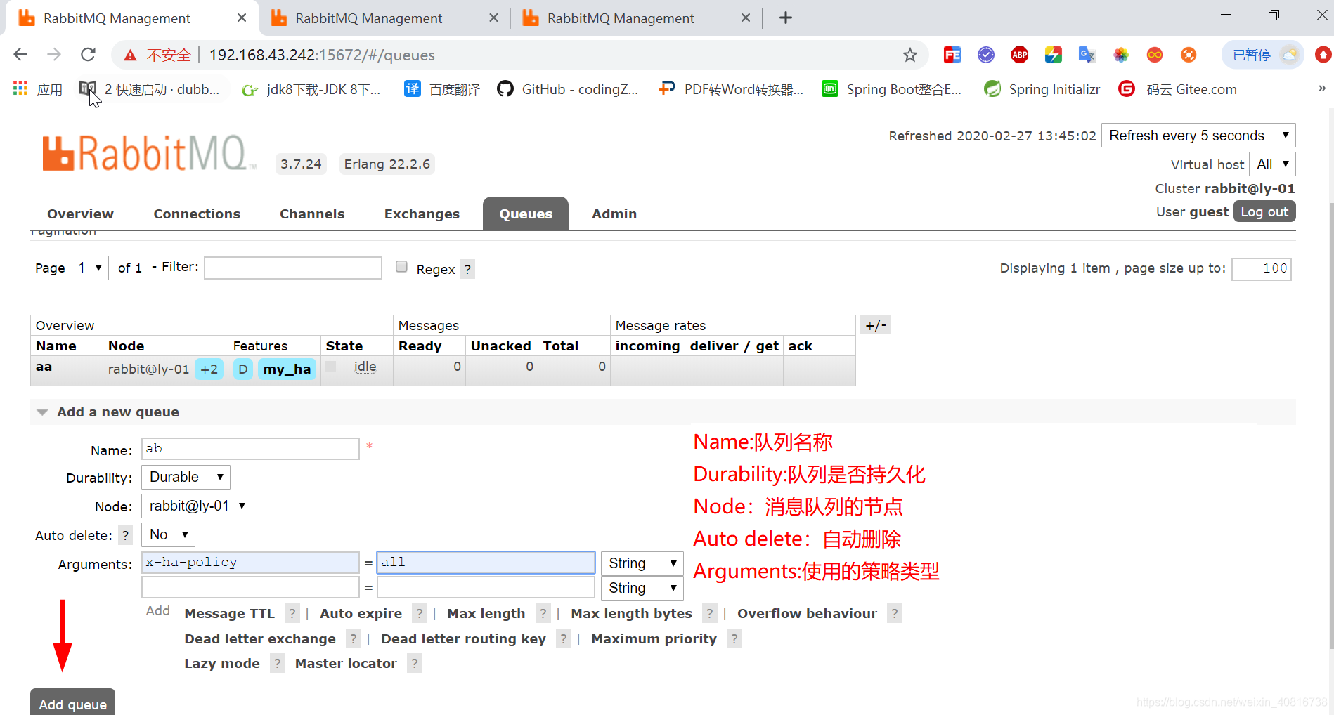
Task: Reload the current browser page
Action: point(88,55)
